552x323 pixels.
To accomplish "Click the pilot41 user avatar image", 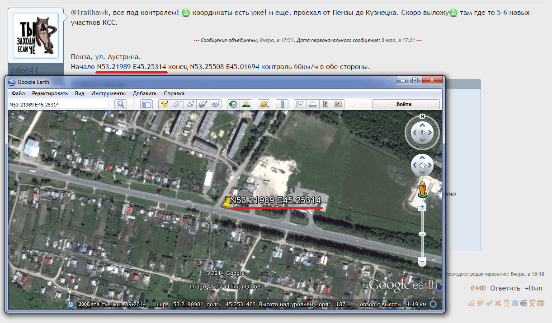I will coord(36,36).
